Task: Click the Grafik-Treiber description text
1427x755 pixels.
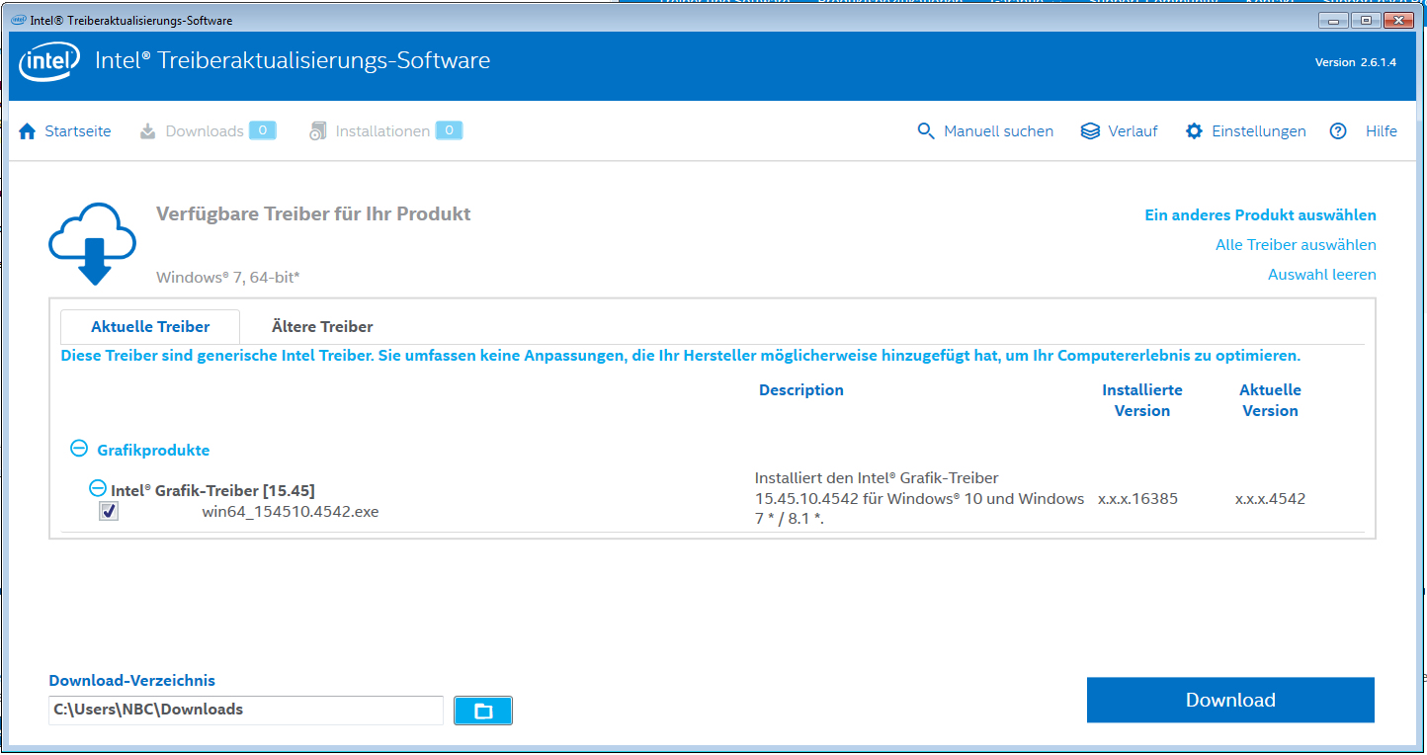Action: (x=919, y=499)
